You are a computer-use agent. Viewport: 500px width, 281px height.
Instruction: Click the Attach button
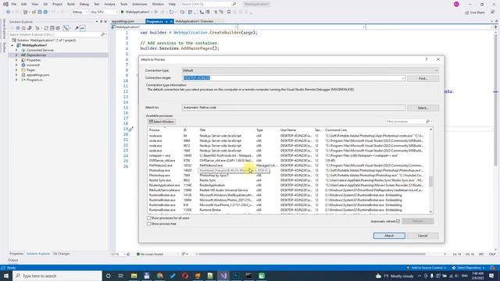click(x=389, y=236)
